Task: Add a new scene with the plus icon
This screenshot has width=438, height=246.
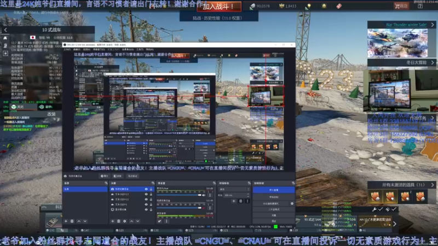Action: [x=66, y=221]
